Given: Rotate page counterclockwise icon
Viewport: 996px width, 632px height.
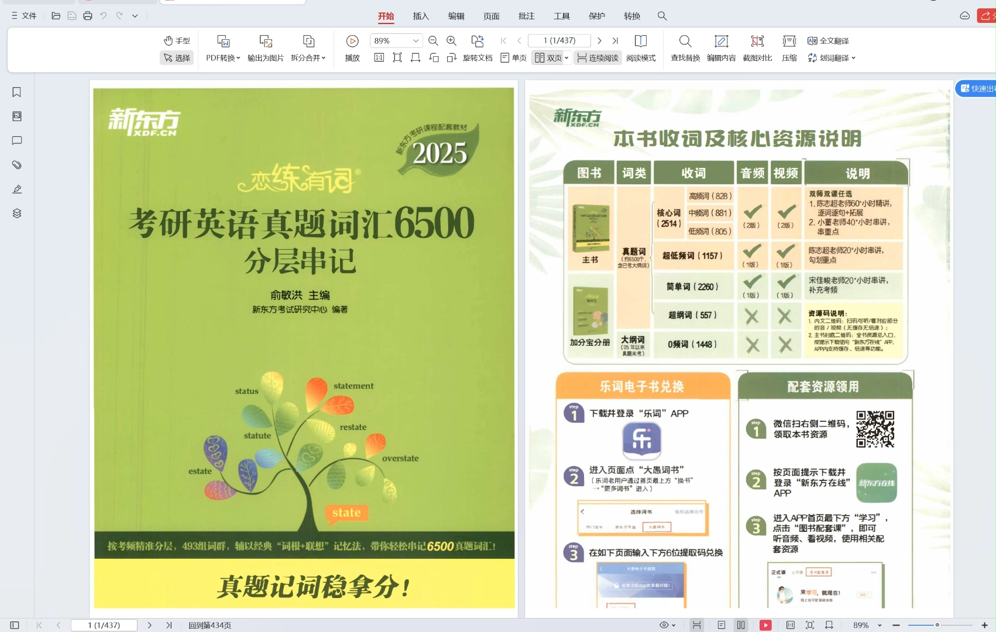Looking at the screenshot, I should (x=434, y=57).
